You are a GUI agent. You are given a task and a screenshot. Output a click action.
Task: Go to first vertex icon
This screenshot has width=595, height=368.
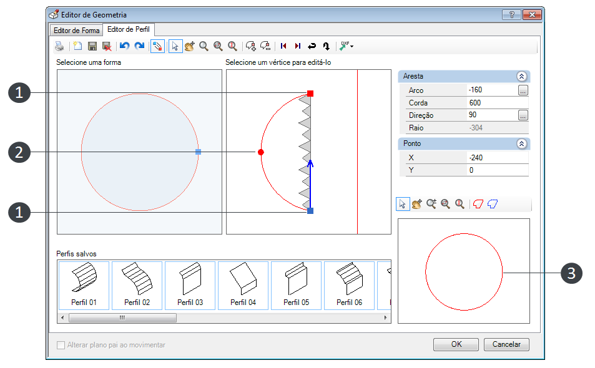(283, 46)
